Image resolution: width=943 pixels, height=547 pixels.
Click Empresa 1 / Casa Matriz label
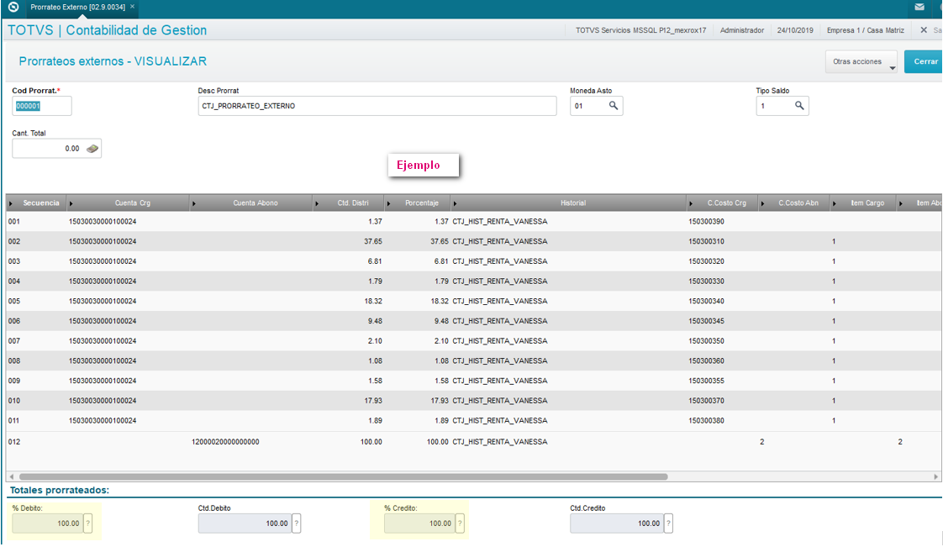[x=866, y=30]
